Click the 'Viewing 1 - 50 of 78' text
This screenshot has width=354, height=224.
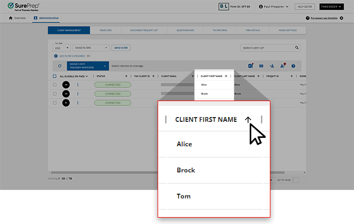click(60, 178)
